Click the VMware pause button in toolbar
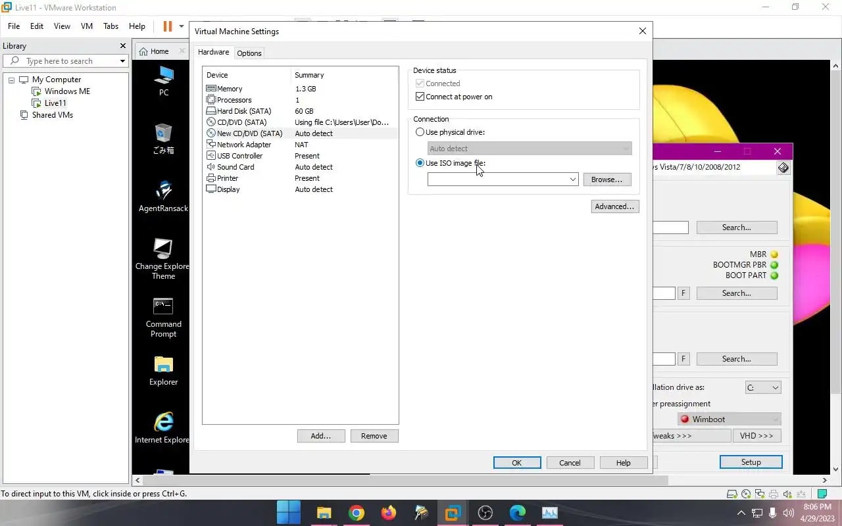Viewport: 842px width, 526px height. (x=168, y=26)
